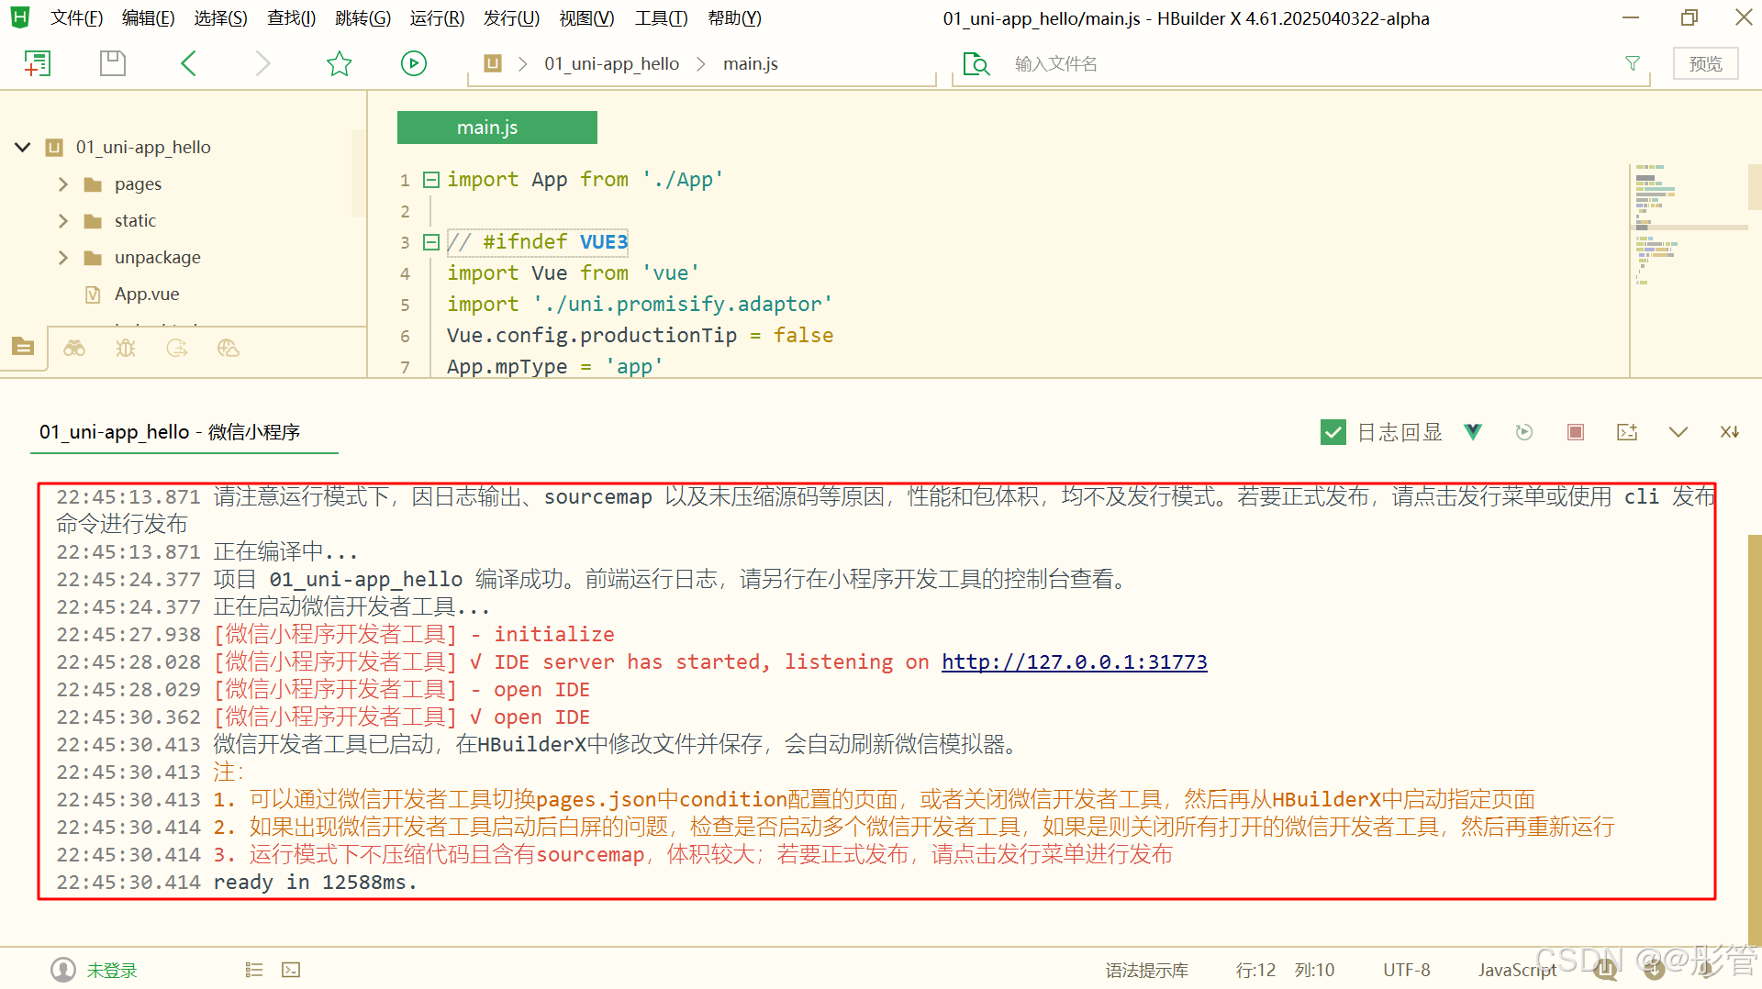Collapse the 01_uni-app_hello project node
The image size is (1762, 989).
pos(23,147)
